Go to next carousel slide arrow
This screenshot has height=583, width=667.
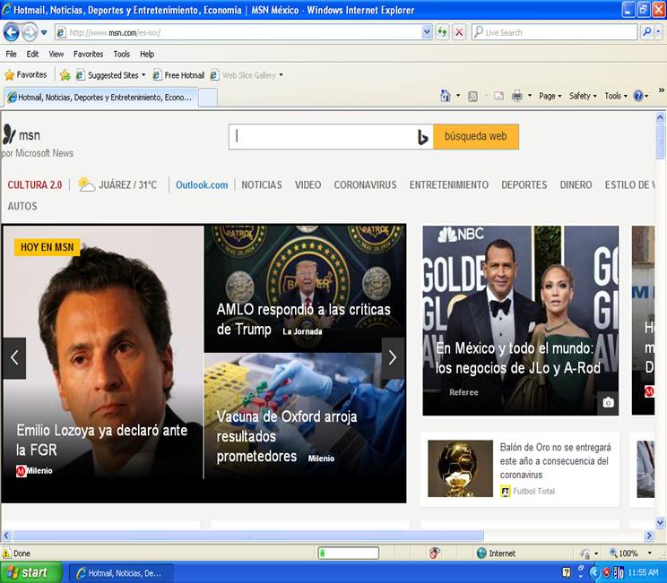pyautogui.click(x=392, y=357)
